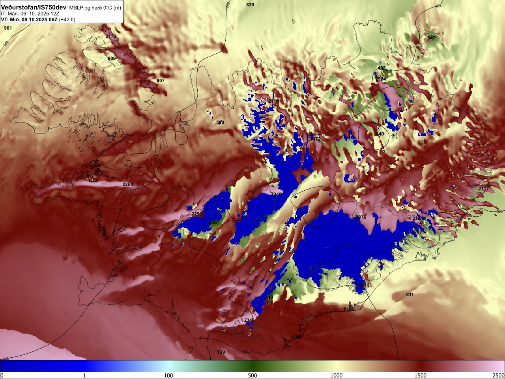Select the 'IT: Mán. 06. 10. 2025 12Z' line
The width and height of the screenshot is (505, 379).
tap(30, 13)
